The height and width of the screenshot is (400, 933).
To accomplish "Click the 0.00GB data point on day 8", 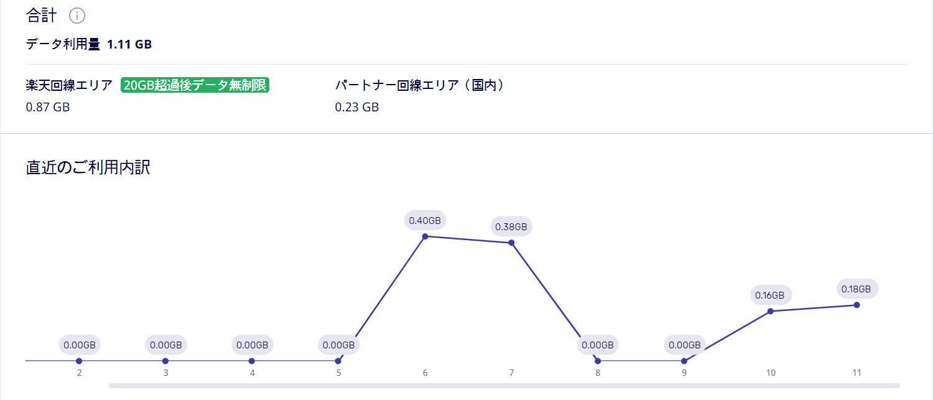I will 598,361.
